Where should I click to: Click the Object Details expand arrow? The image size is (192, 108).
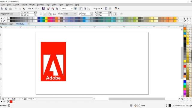coord(9,106)
